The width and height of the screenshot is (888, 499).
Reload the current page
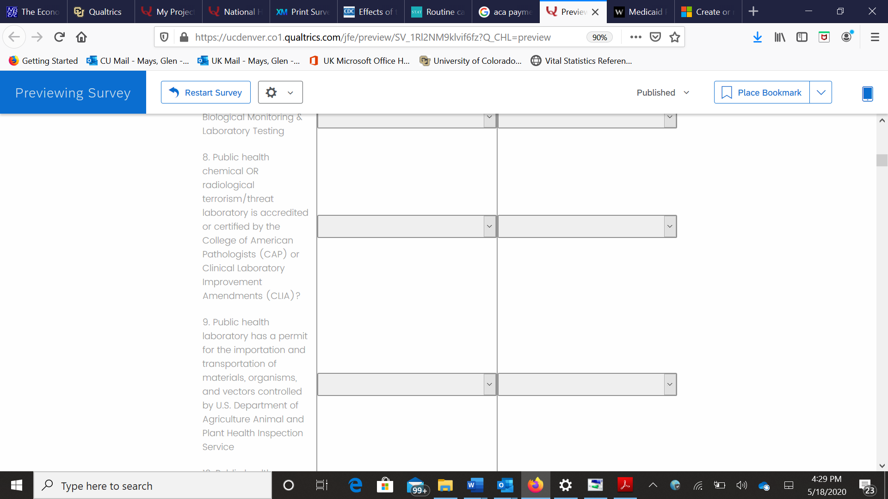(59, 37)
